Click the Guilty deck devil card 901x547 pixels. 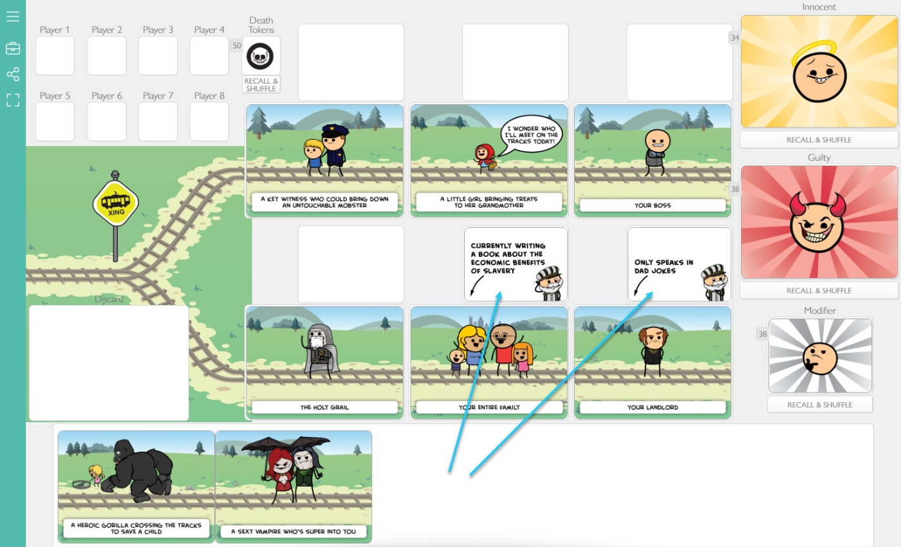[x=819, y=222]
